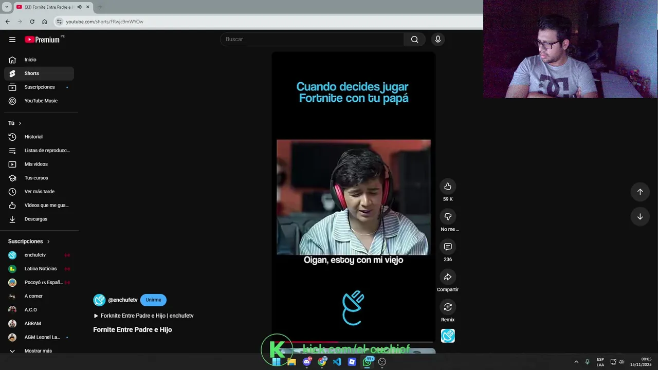Screen dimensions: 658x370
Task: Open File Explorer from taskbar
Action: point(291,362)
